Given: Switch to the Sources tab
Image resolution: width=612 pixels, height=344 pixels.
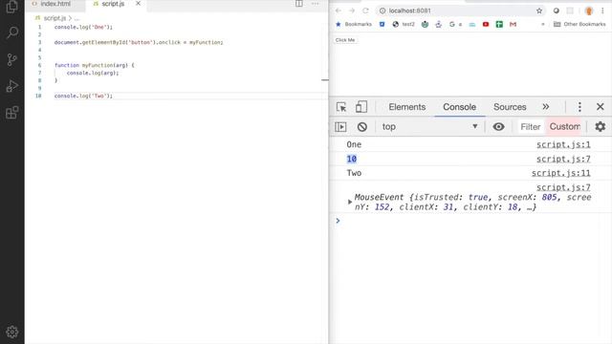Looking at the screenshot, I should coord(510,107).
